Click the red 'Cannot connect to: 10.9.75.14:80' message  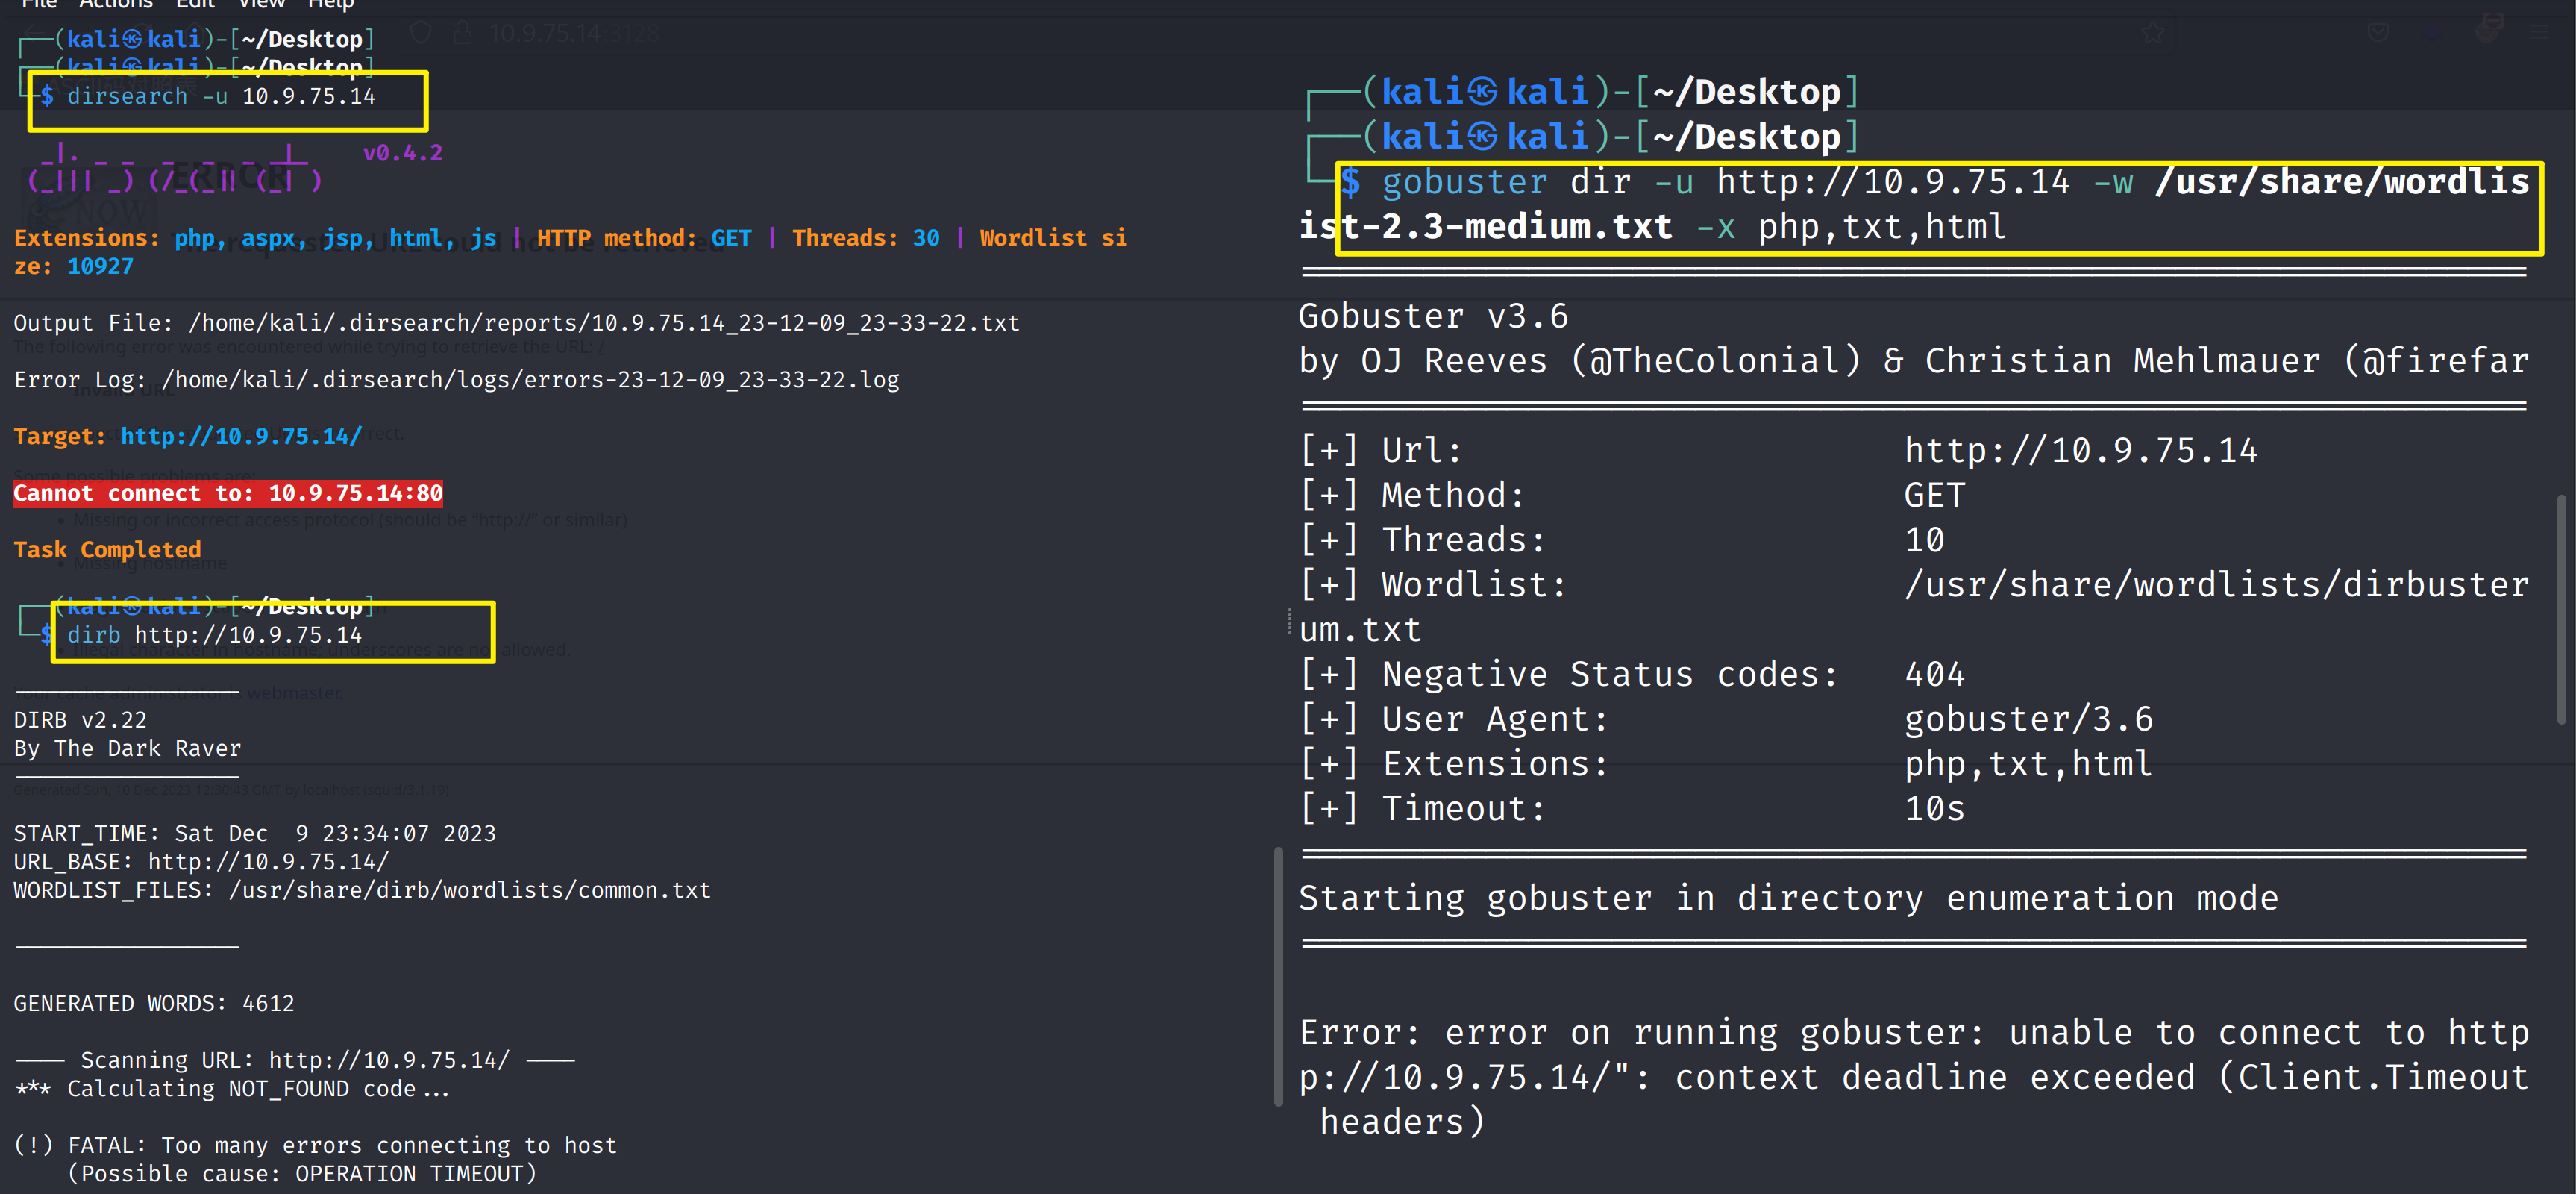click(228, 493)
